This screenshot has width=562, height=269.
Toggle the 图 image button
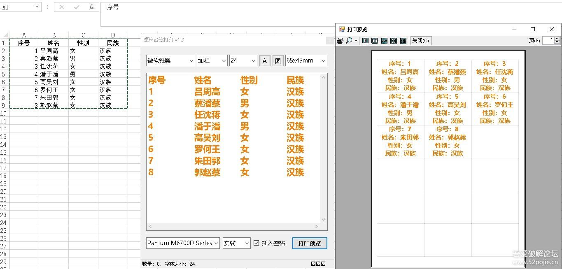277,60
